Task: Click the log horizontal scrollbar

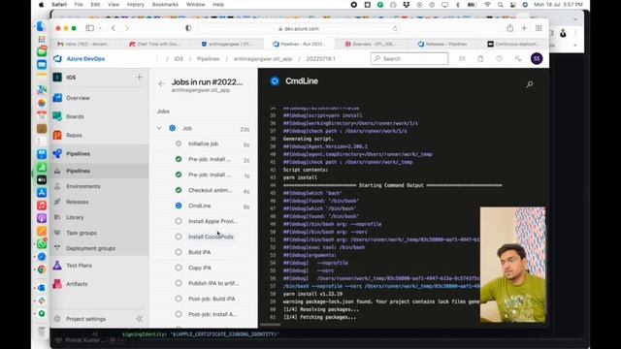Action: pyautogui.click(x=270, y=325)
